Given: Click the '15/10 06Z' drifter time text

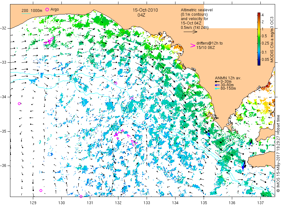Looking at the screenshot, I should (x=205, y=48).
